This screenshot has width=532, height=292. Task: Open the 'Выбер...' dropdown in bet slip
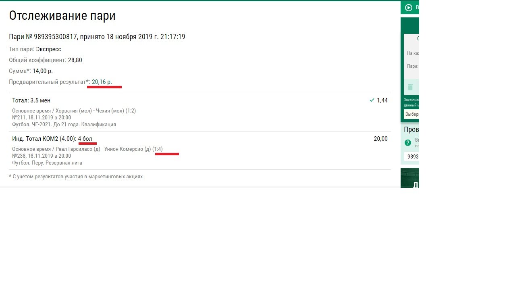point(411,114)
